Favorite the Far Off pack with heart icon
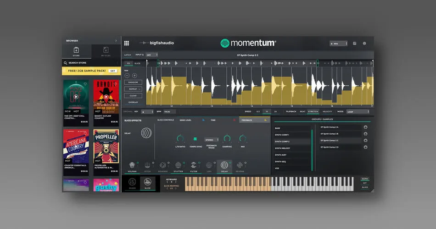 point(85,84)
